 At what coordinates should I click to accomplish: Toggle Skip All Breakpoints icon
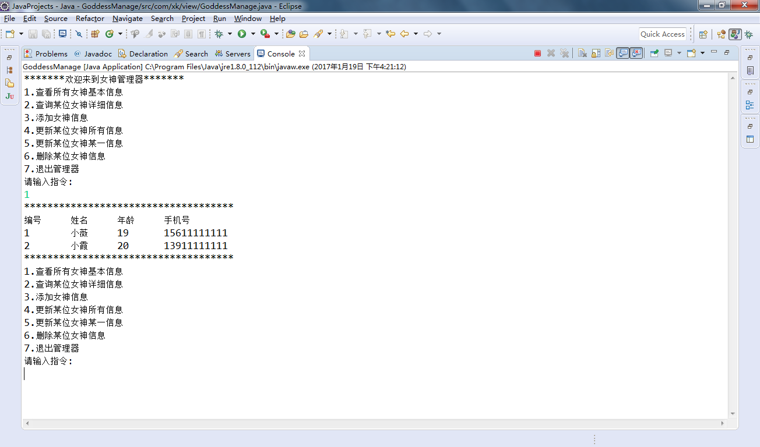[79, 34]
